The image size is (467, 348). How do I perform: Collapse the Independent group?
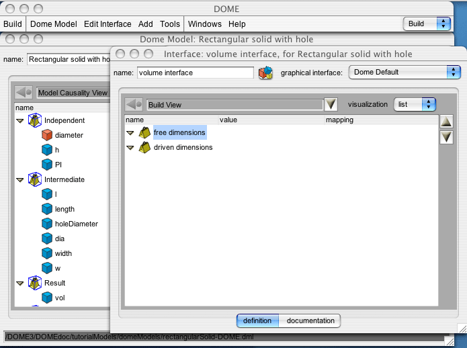20,121
